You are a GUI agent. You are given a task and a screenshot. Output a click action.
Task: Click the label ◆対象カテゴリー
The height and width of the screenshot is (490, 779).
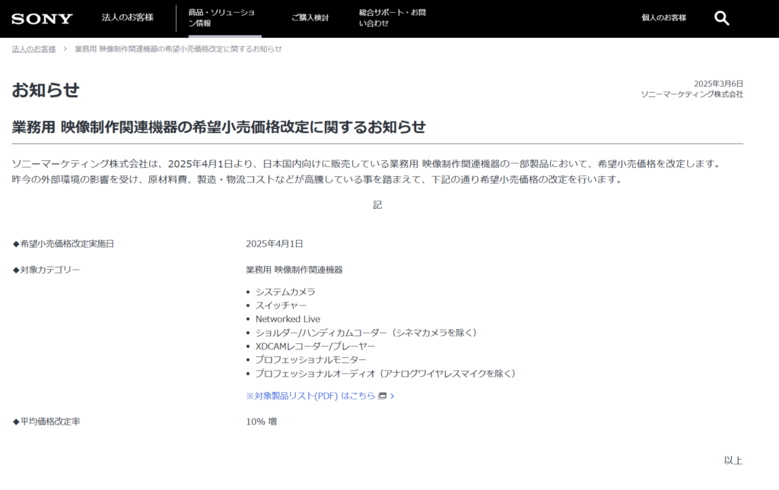46,270
